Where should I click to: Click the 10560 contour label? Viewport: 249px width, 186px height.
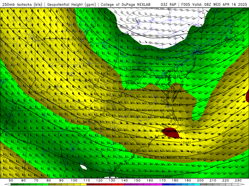click(168, 176)
